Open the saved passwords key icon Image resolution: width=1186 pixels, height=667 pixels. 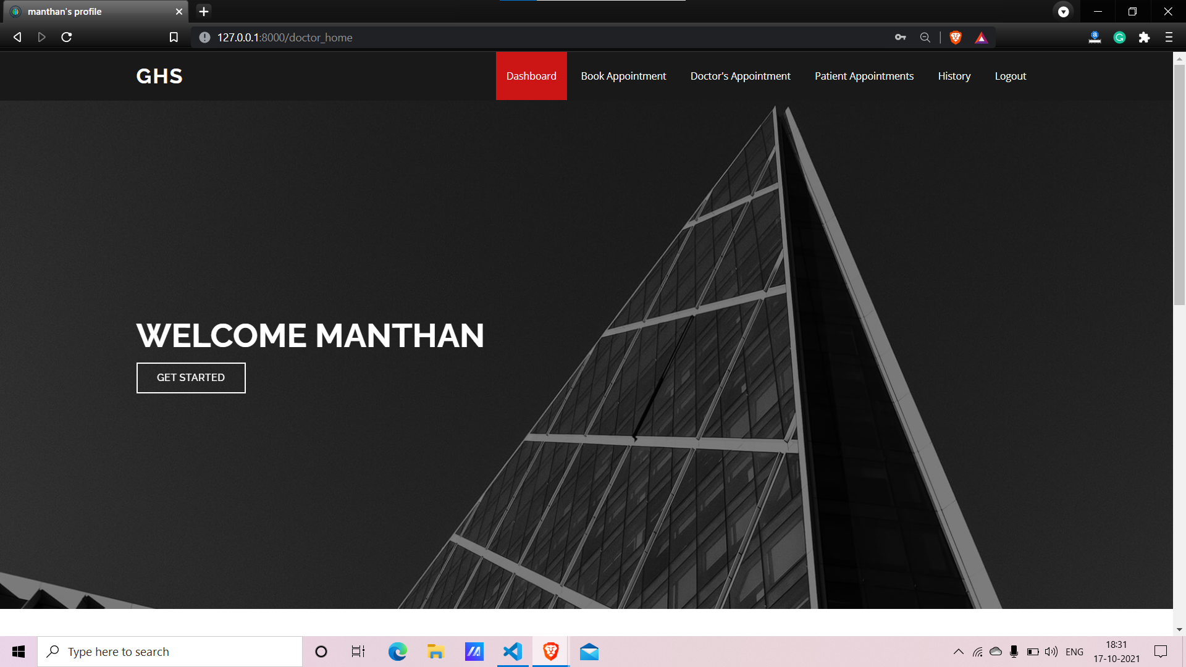(x=900, y=37)
